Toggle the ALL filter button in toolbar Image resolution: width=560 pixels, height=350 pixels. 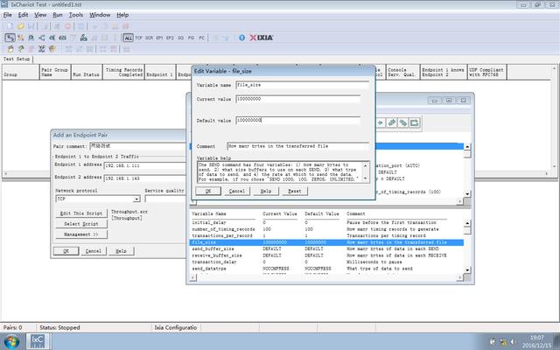(x=129, y=38)
